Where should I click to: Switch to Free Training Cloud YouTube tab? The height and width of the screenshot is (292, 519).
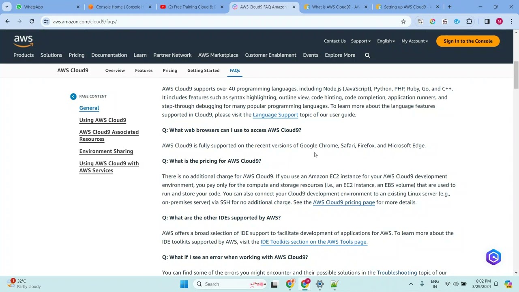tap(192, 7)
